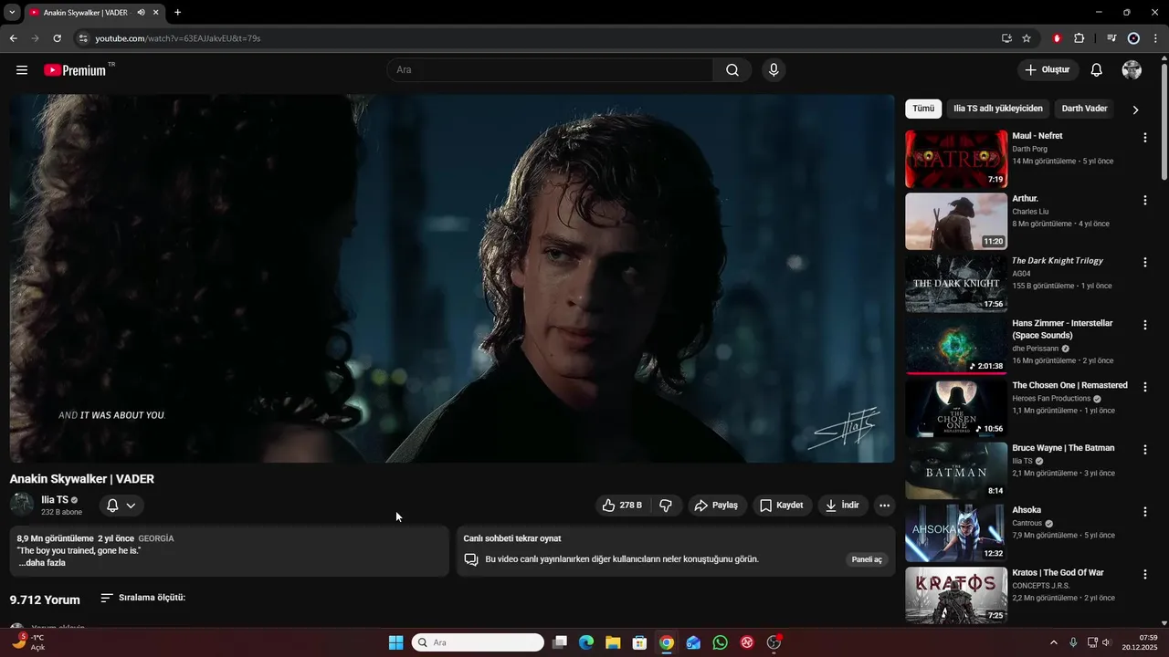Open site information icon in address bar
Image resolution: width=1169 pixels, height=657 pixels.
pos(82,38)
